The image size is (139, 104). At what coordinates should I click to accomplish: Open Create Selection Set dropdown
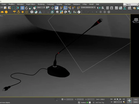(x=88, y=8)
